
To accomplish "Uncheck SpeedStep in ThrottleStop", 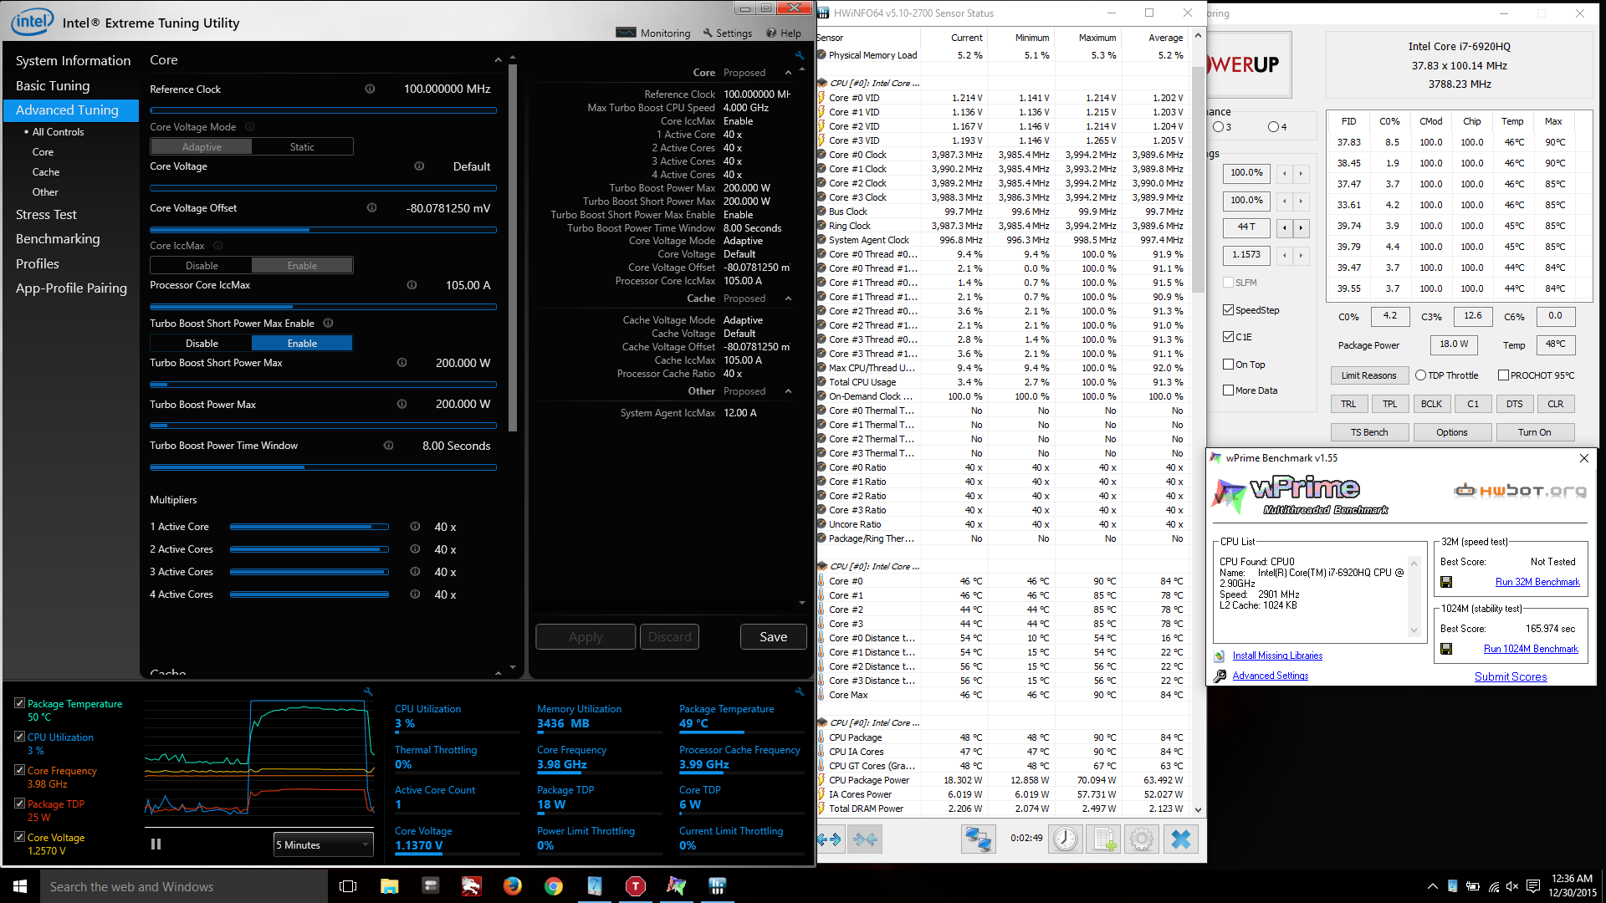I will coord(1229,310).
